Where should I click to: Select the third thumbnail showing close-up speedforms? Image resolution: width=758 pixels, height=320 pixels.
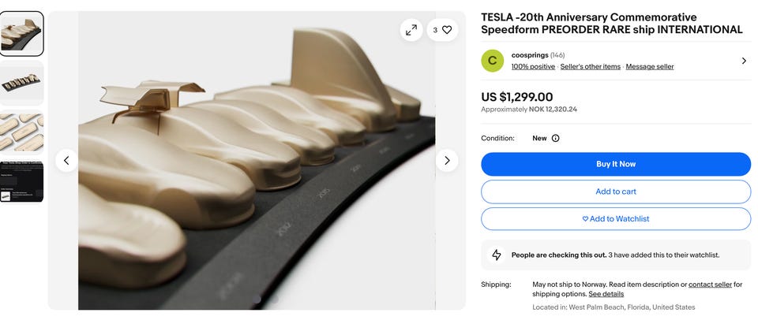pos(22,132)
